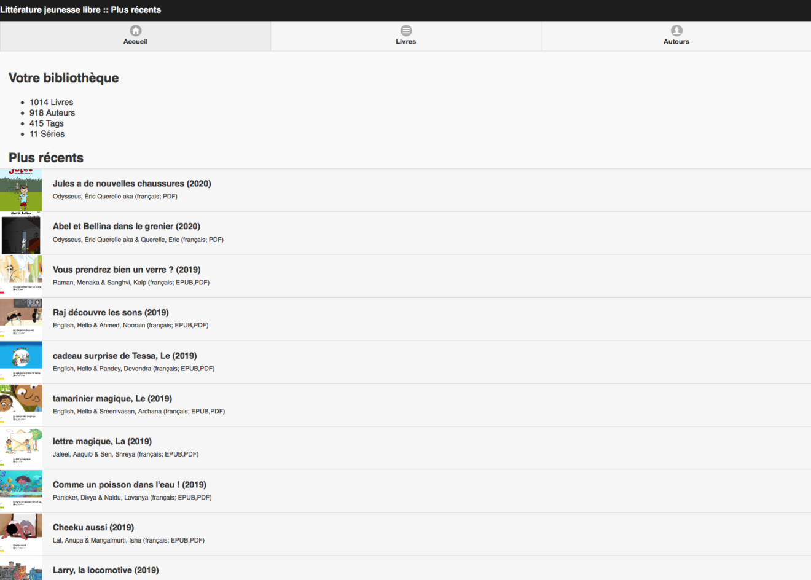Open book title Jules a de nouvelles chaussures
Image resolution: width=811 pixels, height=580 pixels.
[131, 184]
